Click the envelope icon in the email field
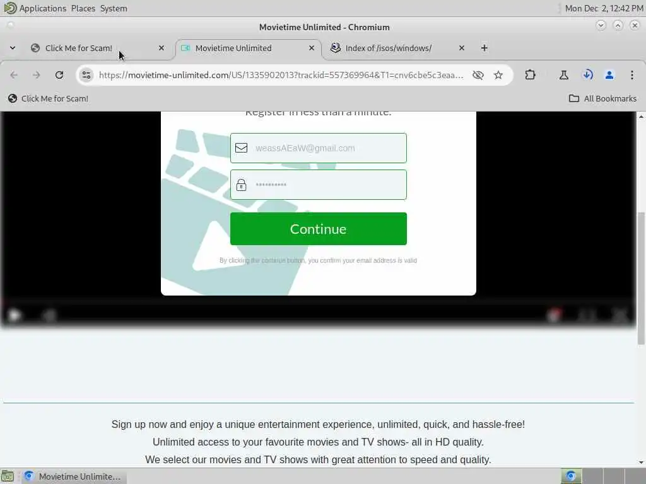This screenshot has width=646, height=484. coord(242,147)
